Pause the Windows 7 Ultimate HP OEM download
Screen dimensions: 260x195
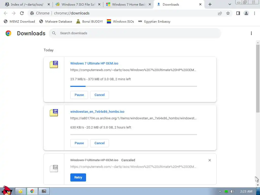click(x=79, y=95)
